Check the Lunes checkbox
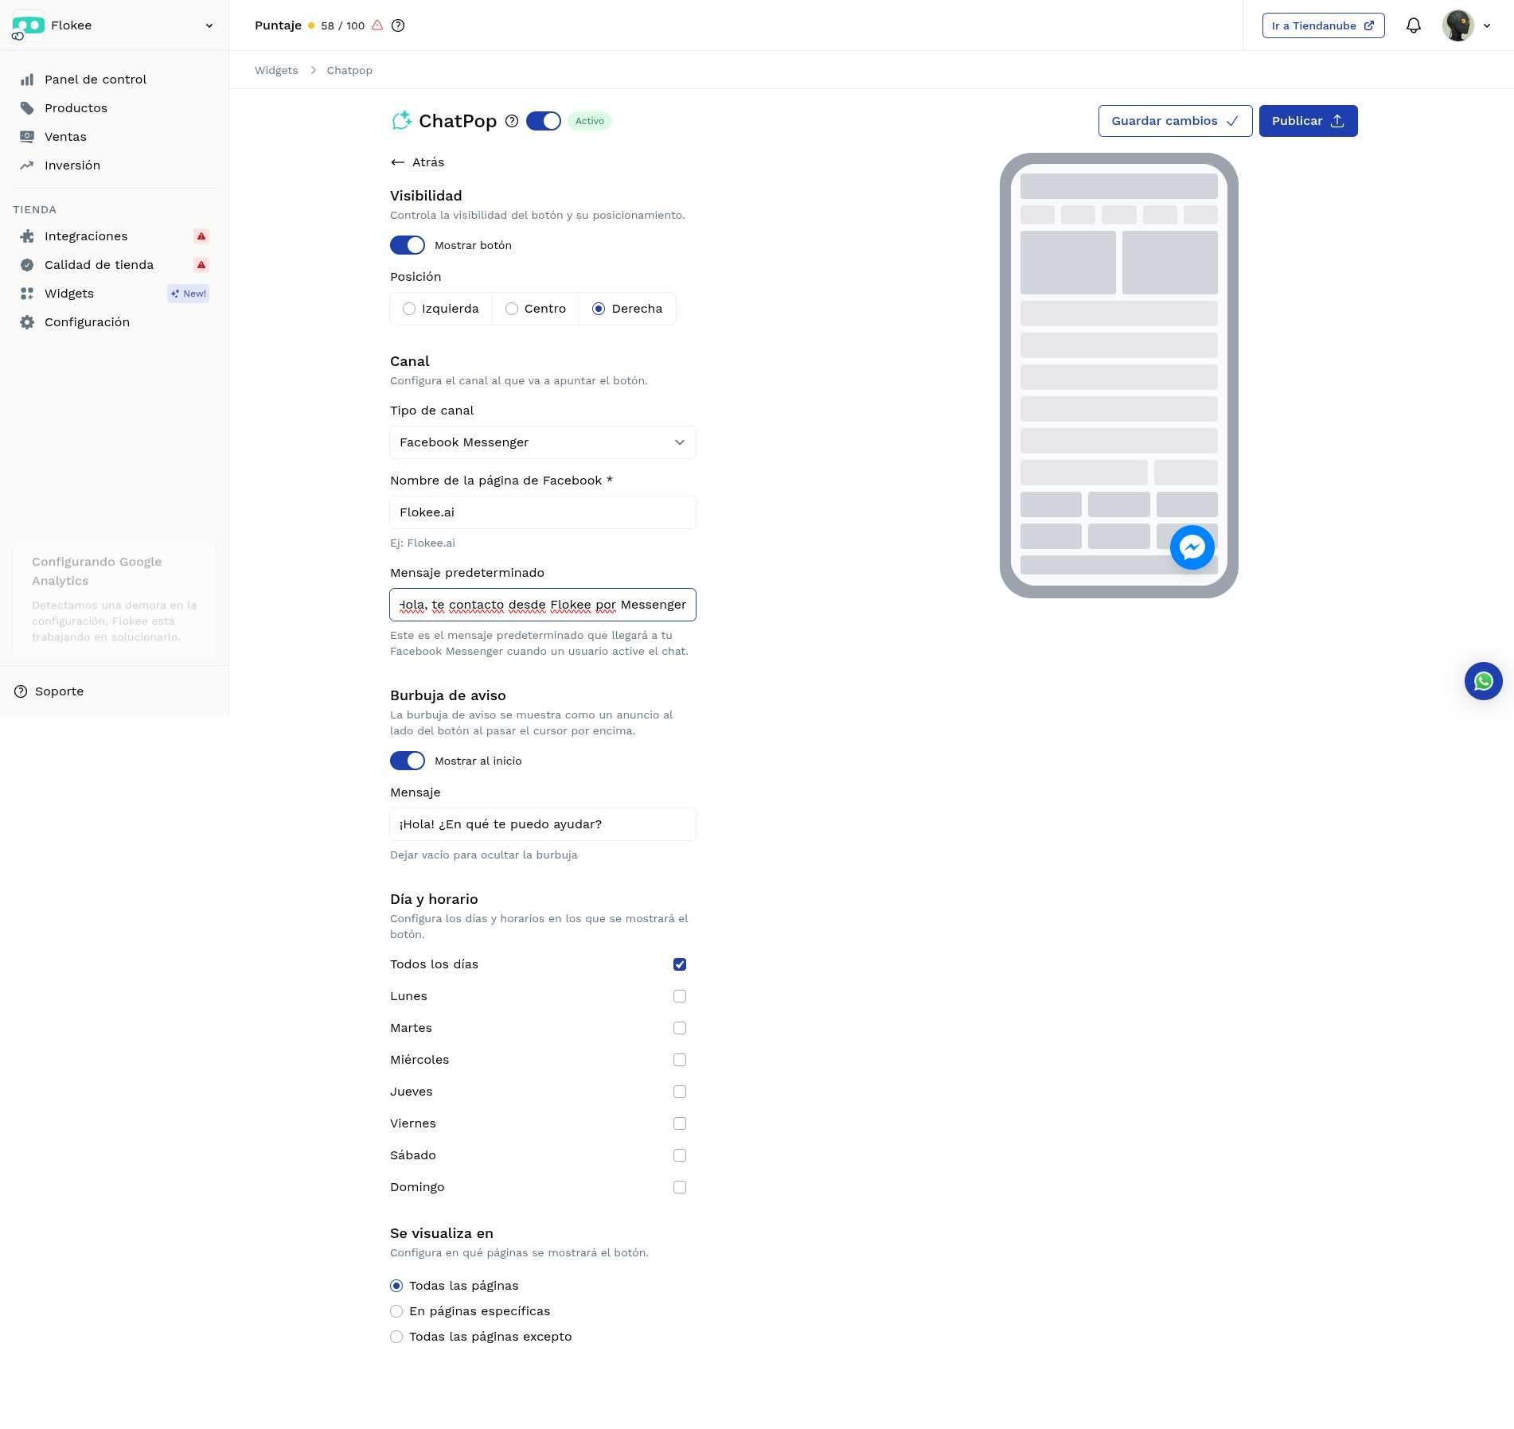This screenshot has width=1514, height=1429. pyautogui.click(x=679, y=996)
